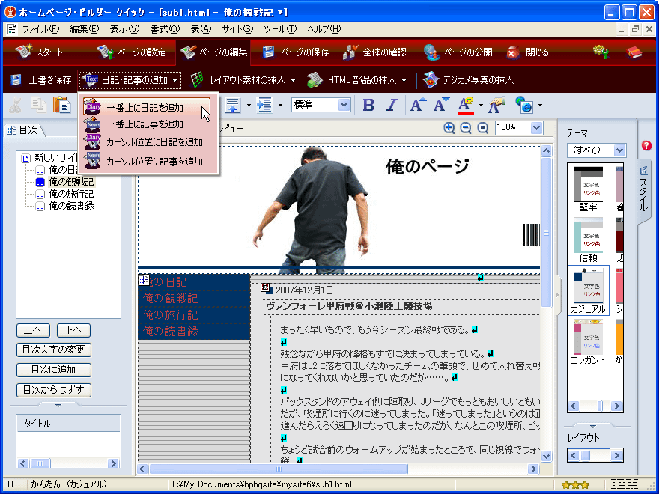Open the 編集(E) menu
659x494 pixels.
84,29
